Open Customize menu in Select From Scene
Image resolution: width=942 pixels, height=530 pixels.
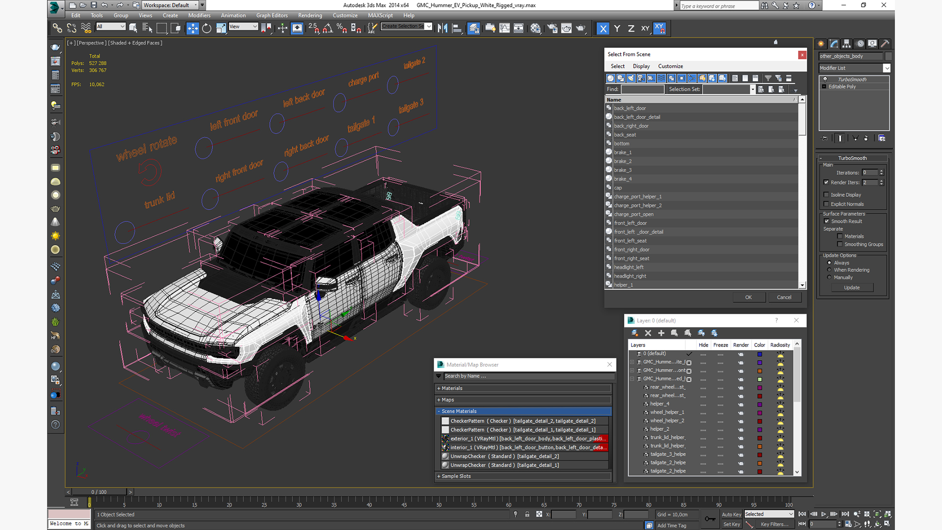coord(670,66)
